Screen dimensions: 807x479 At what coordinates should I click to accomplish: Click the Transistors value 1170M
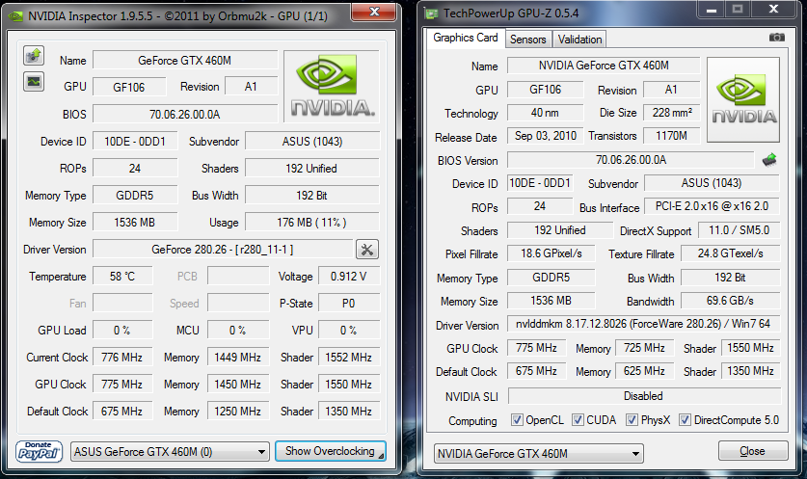(672, 136)
